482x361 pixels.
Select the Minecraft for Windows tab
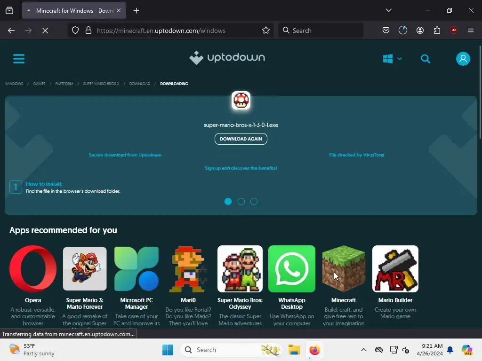point(74,10)
